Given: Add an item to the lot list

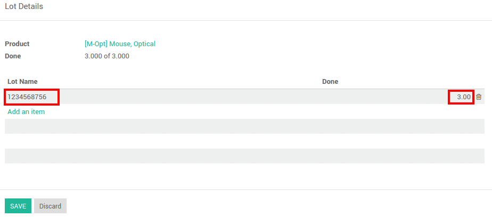Looking at the screenshot, I should click(26, 112).
